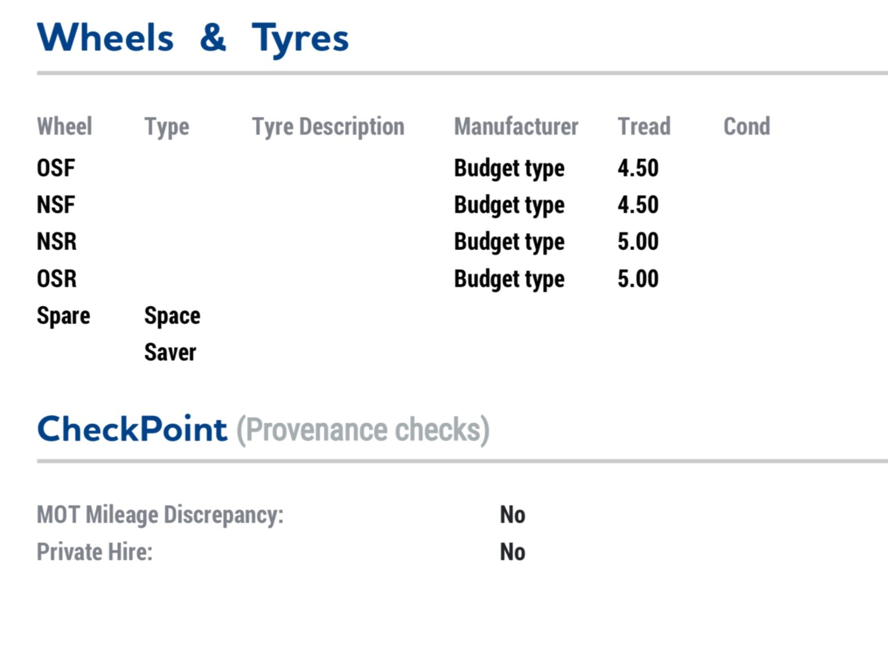Screen dimensions: 888x666
Task: Select the NSF wheel row label
Action: 56,205
